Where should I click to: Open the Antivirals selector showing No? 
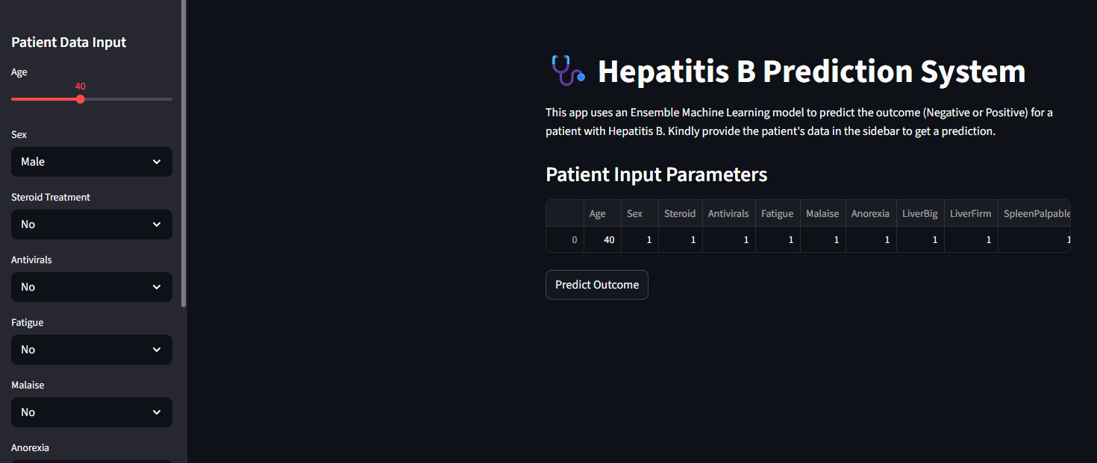coord(91,287)
